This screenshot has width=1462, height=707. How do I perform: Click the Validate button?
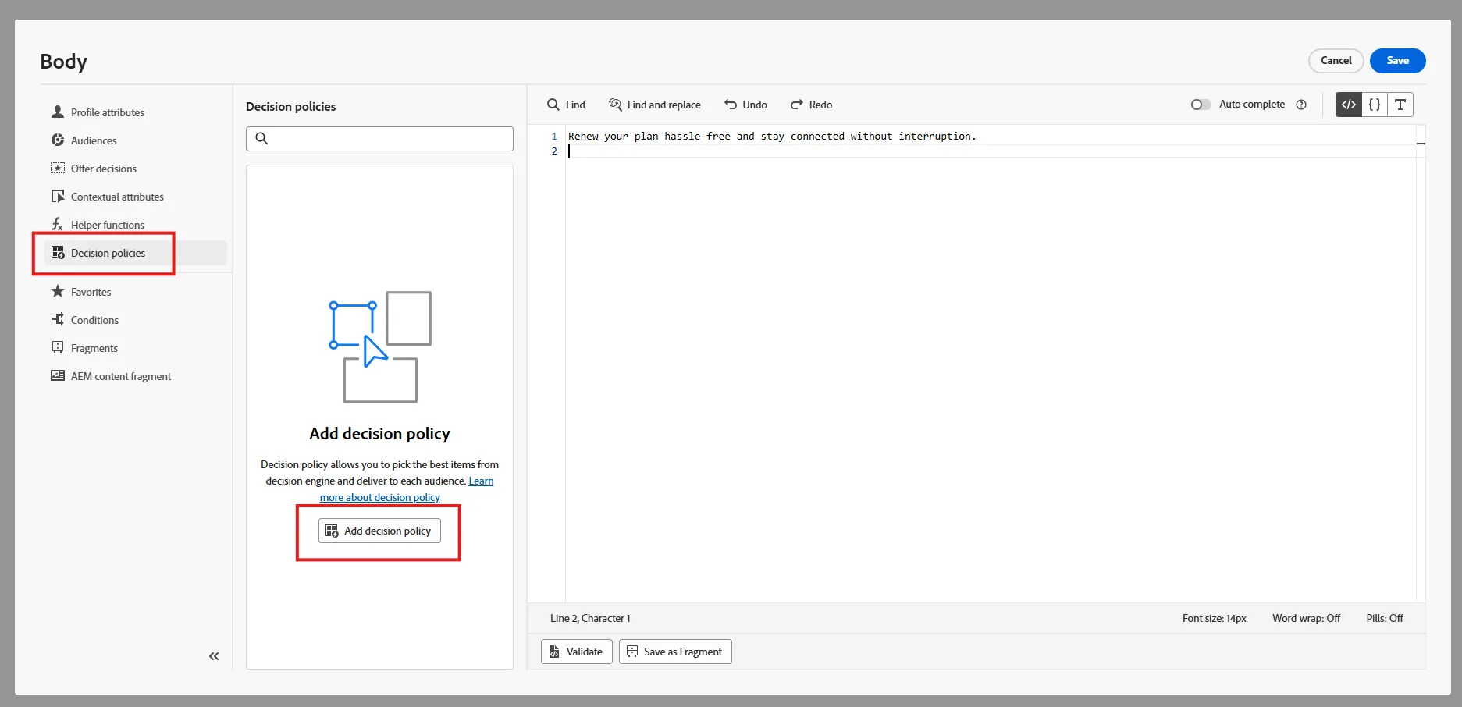576,652
